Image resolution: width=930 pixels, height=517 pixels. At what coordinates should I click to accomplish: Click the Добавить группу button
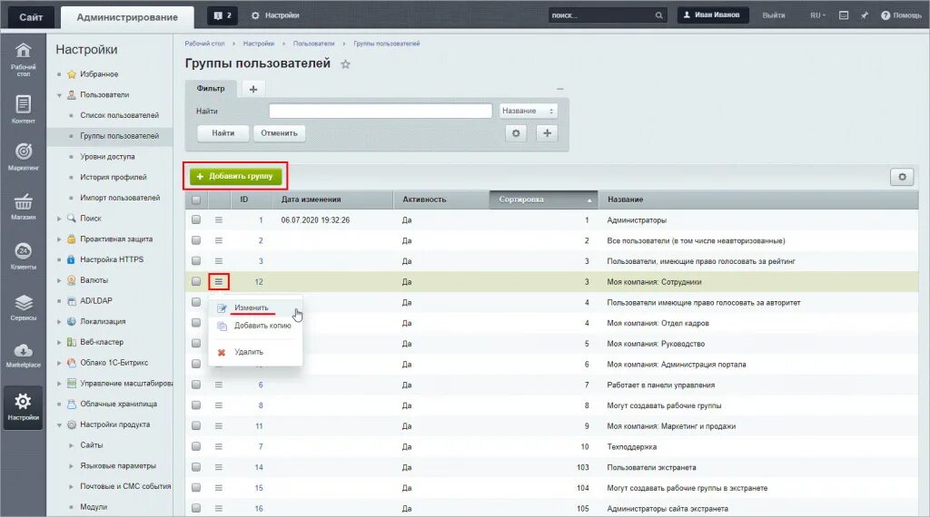pos(235,177)
